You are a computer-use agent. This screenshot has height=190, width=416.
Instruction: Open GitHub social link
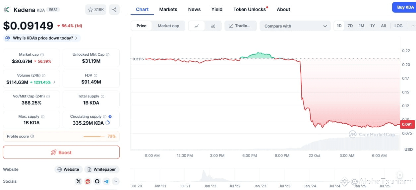pos(97,181)
